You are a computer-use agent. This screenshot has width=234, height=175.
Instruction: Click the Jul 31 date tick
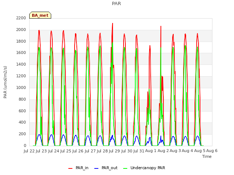[139, 151]
